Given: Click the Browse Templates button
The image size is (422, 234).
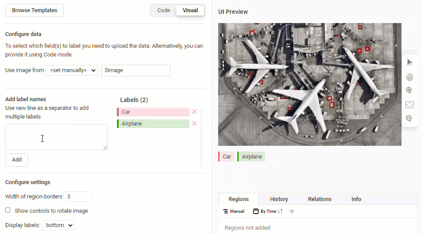Looking at the screenshot, I should coord(34,10).
